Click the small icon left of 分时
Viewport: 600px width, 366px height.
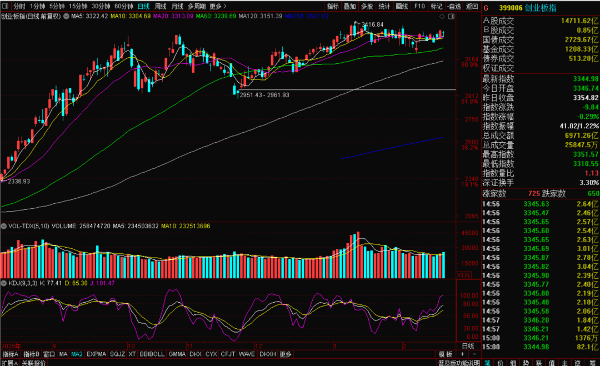pyautogui.click(x=6, y=6)
